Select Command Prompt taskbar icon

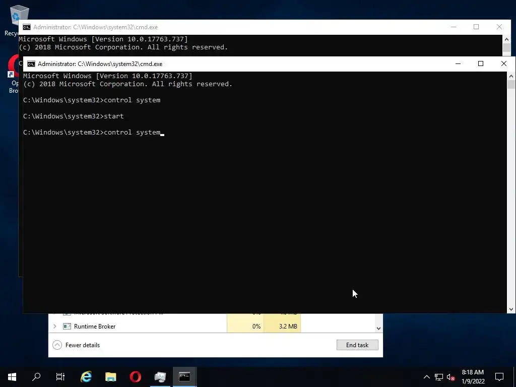[184, 377]
